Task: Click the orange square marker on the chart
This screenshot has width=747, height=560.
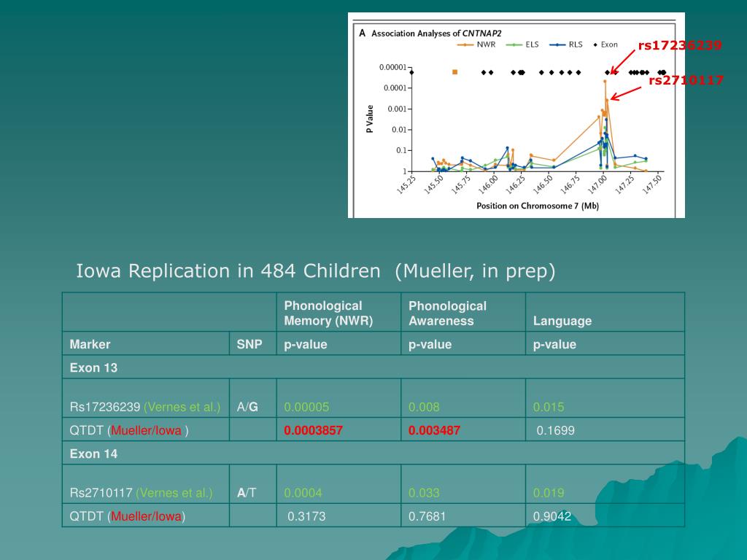Action: [455, 72]
